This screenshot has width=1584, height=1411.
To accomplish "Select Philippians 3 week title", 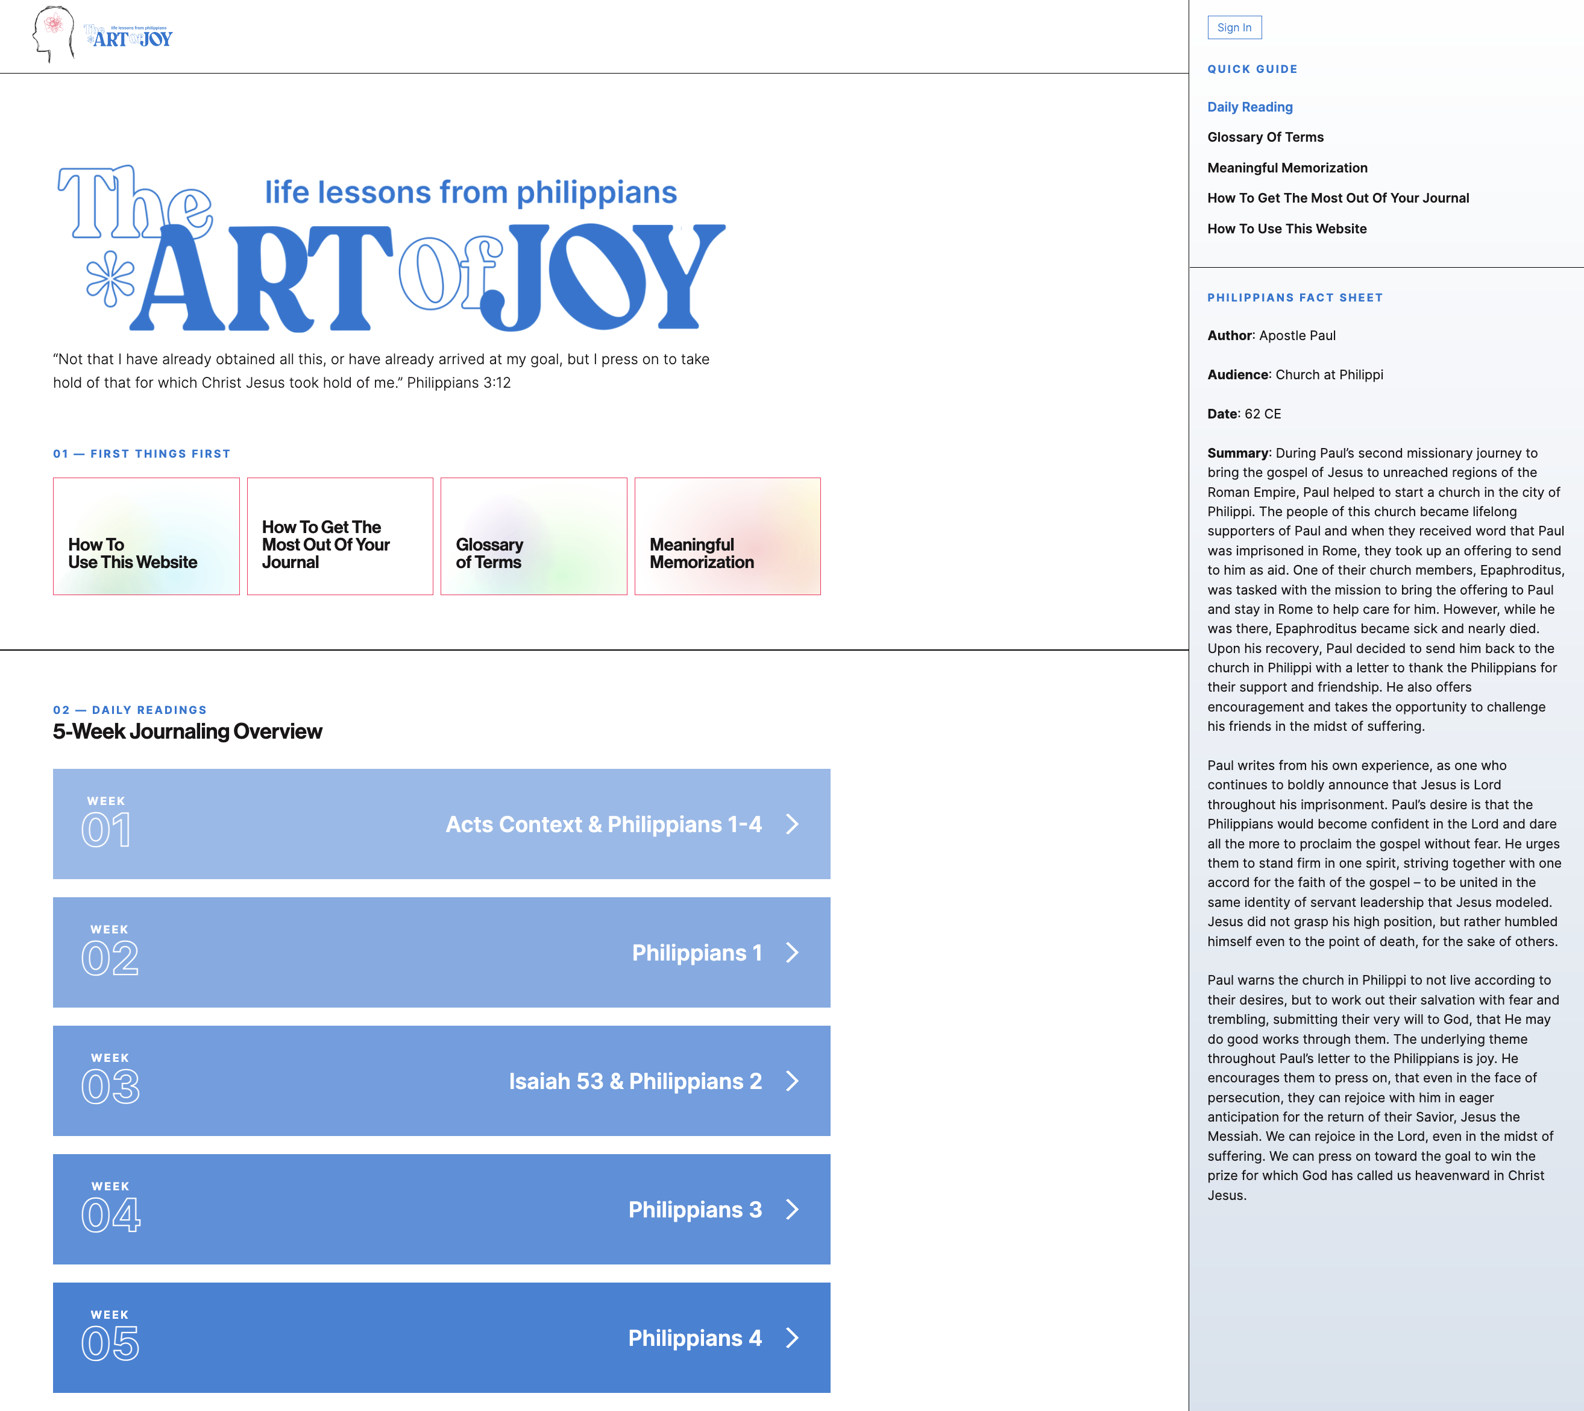I will click(695, 1210).
